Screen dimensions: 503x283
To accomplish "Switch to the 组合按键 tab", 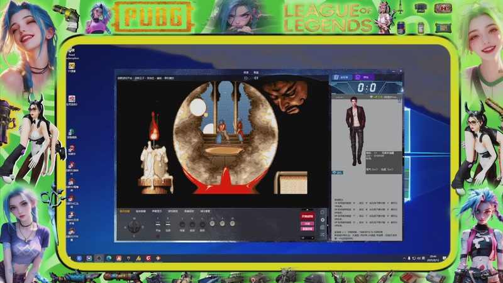I will (140, 211).
